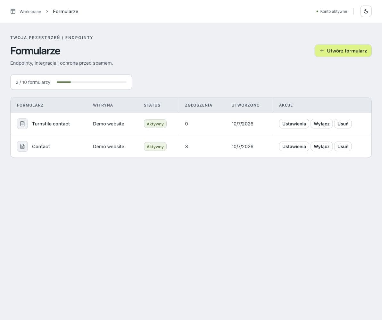Toggle dark mode with the moon icon

(x=366, y=12)
